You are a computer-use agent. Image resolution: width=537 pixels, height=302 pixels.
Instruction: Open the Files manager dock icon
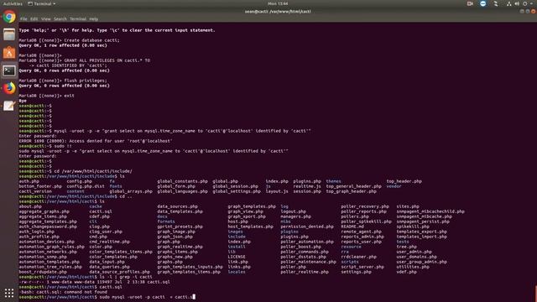click(x=9, y=34)
